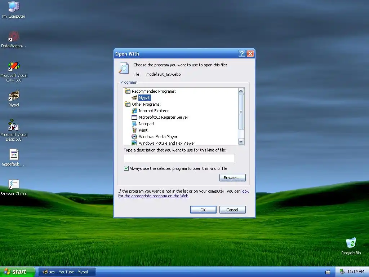Choose Paint from Other Programs
The width and height of the screenshot is (369, 277).
point(143,130)
